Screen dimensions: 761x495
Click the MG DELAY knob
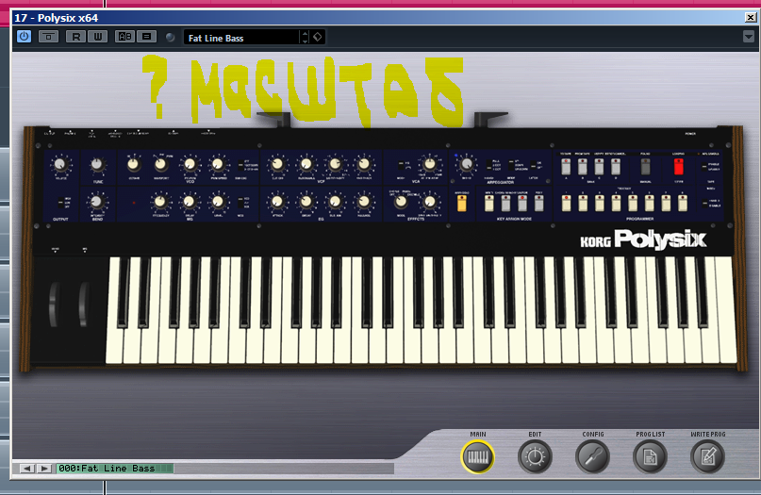tap(190, 202)
